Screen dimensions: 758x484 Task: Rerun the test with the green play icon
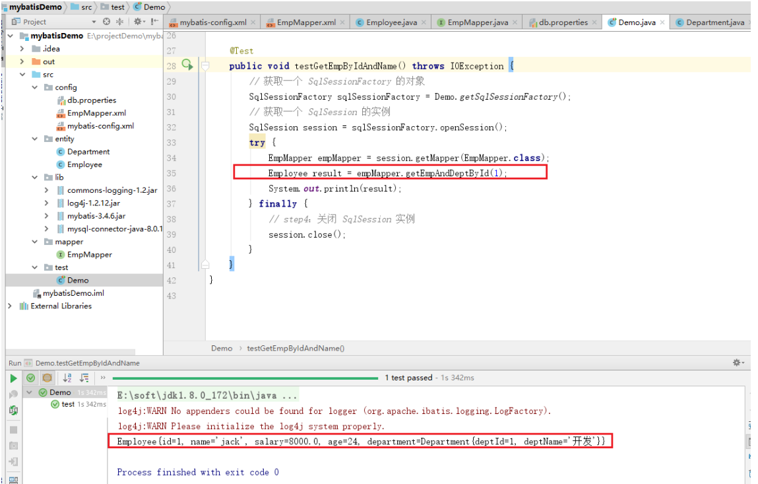tap(13, 378)
